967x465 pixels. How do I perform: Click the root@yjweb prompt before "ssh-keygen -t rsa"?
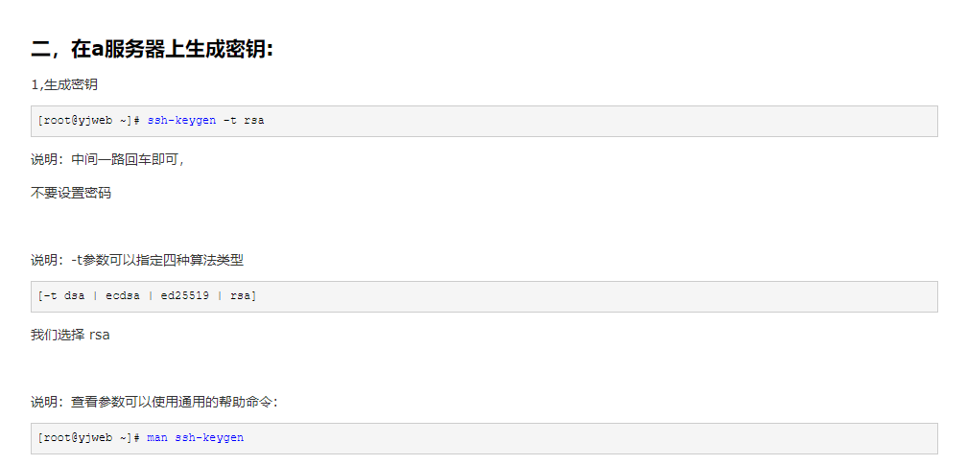(x=89, y=121)
